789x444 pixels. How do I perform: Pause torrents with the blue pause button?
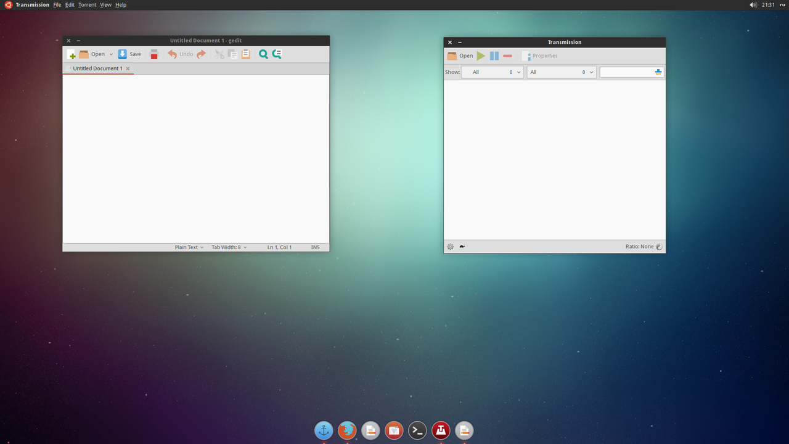tap(494, 55)
